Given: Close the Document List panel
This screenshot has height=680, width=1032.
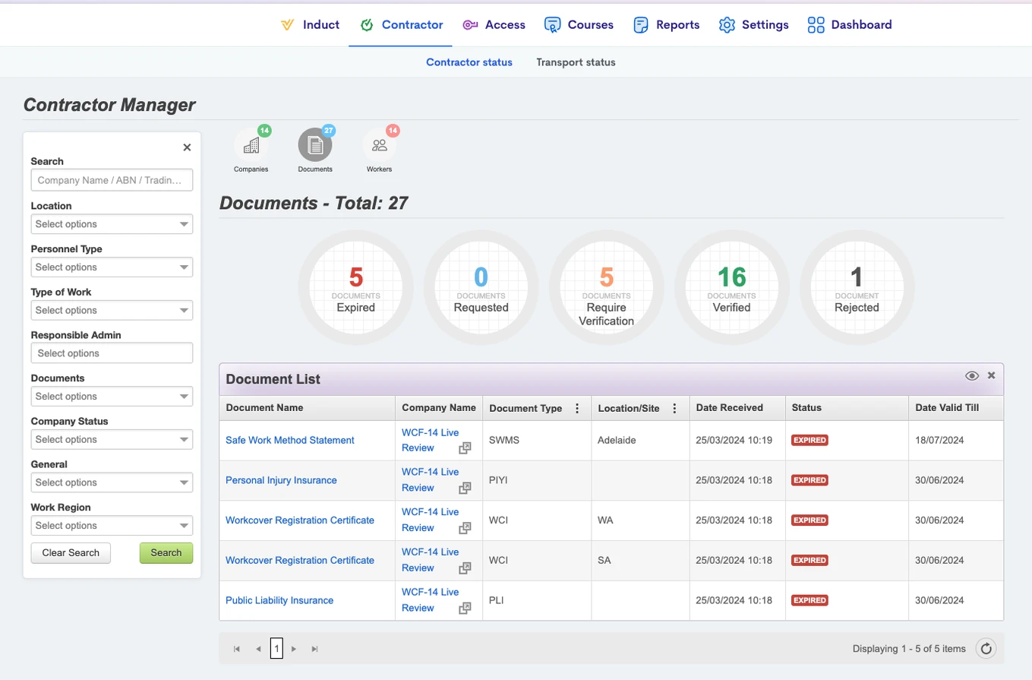Looking at the screenshot, I should [x=991, y=375].
